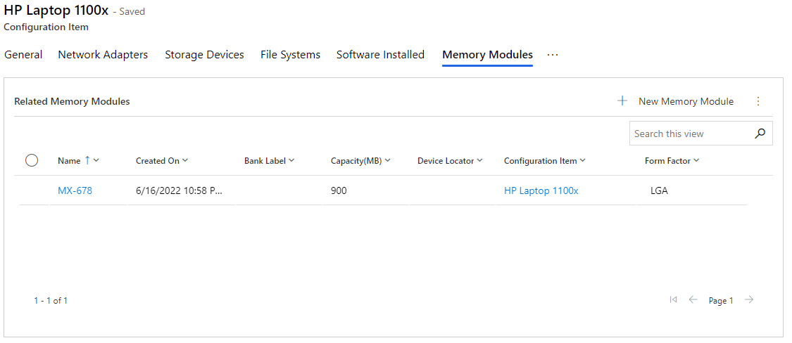
Task: Expand the Created On column dropdown
Action: pyautogui.click(x=185, y=160)
